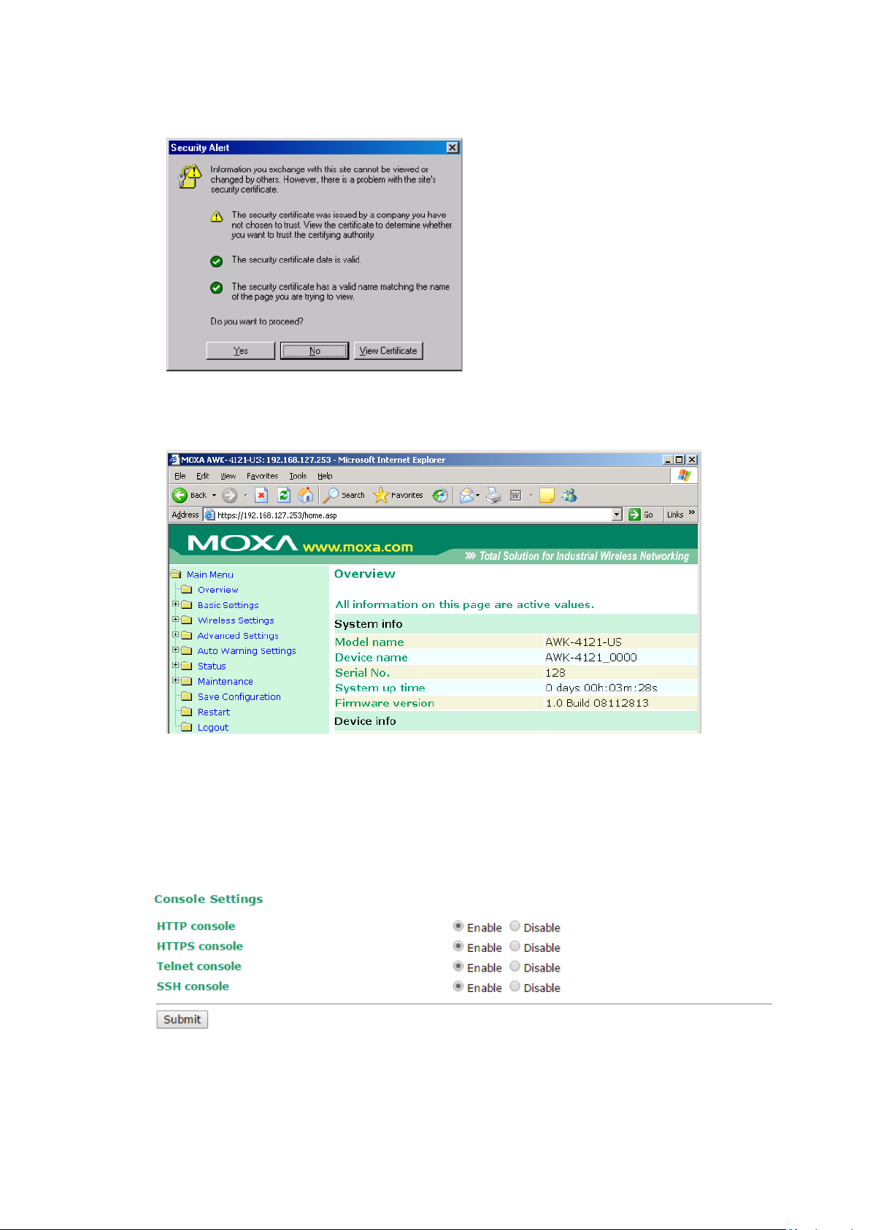Click the yellow warning triangle in Security Alert
This screenshot has height=1230, width=870.
[216, 217]
